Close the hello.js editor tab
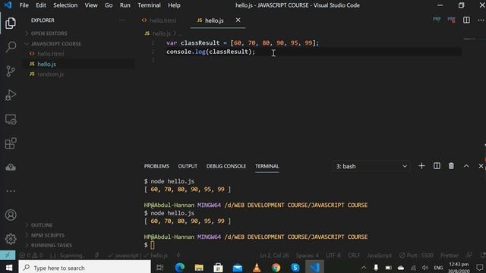 pos(238,20)
